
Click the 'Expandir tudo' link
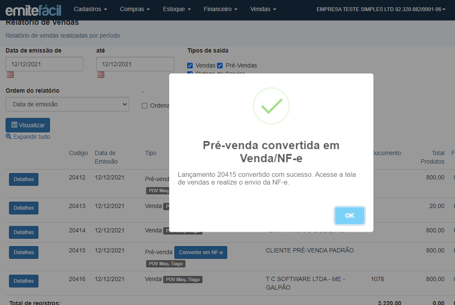(32, 137)
